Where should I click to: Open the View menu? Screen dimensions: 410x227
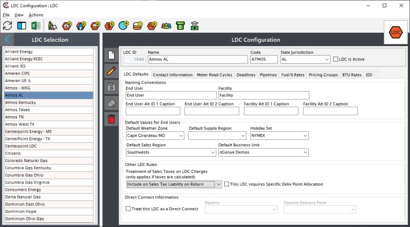coord(19,15)
